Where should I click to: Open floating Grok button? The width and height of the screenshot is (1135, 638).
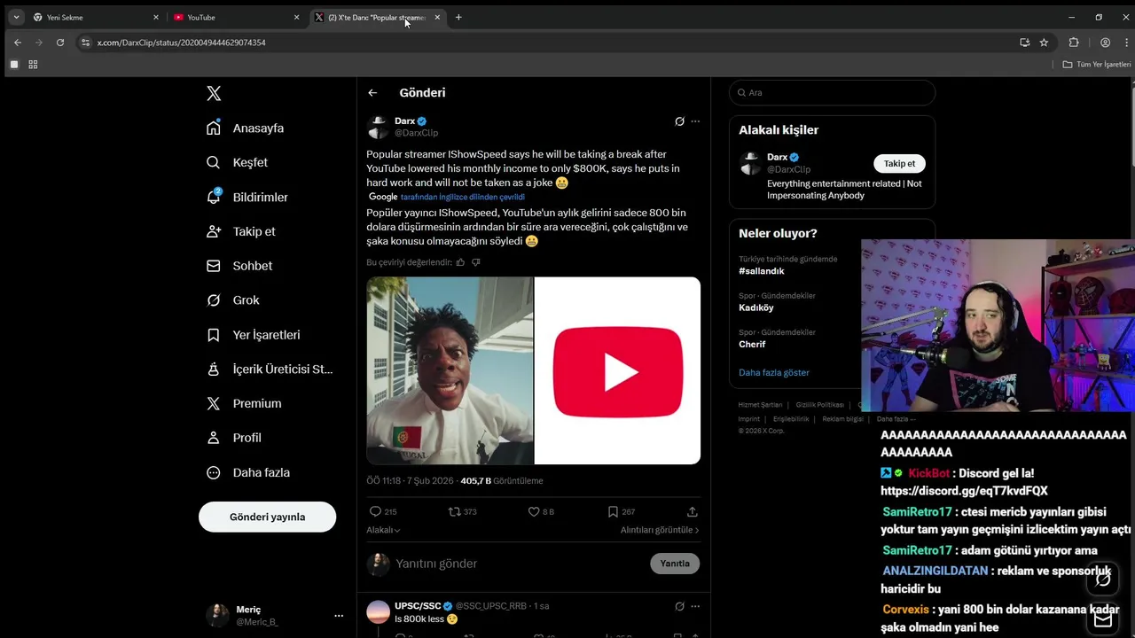click(1103, 580)
